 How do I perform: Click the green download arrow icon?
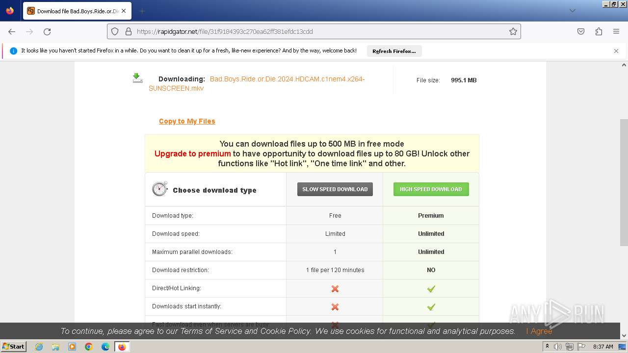tap(137, 78)
